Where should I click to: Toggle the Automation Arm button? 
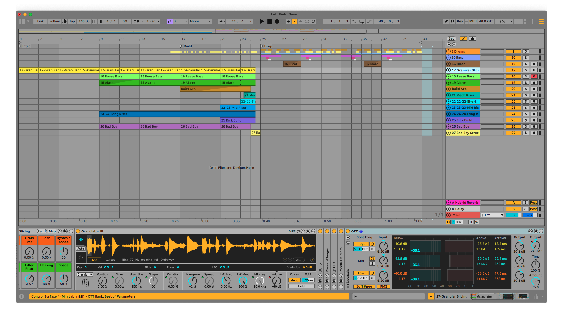coord(294,21)
